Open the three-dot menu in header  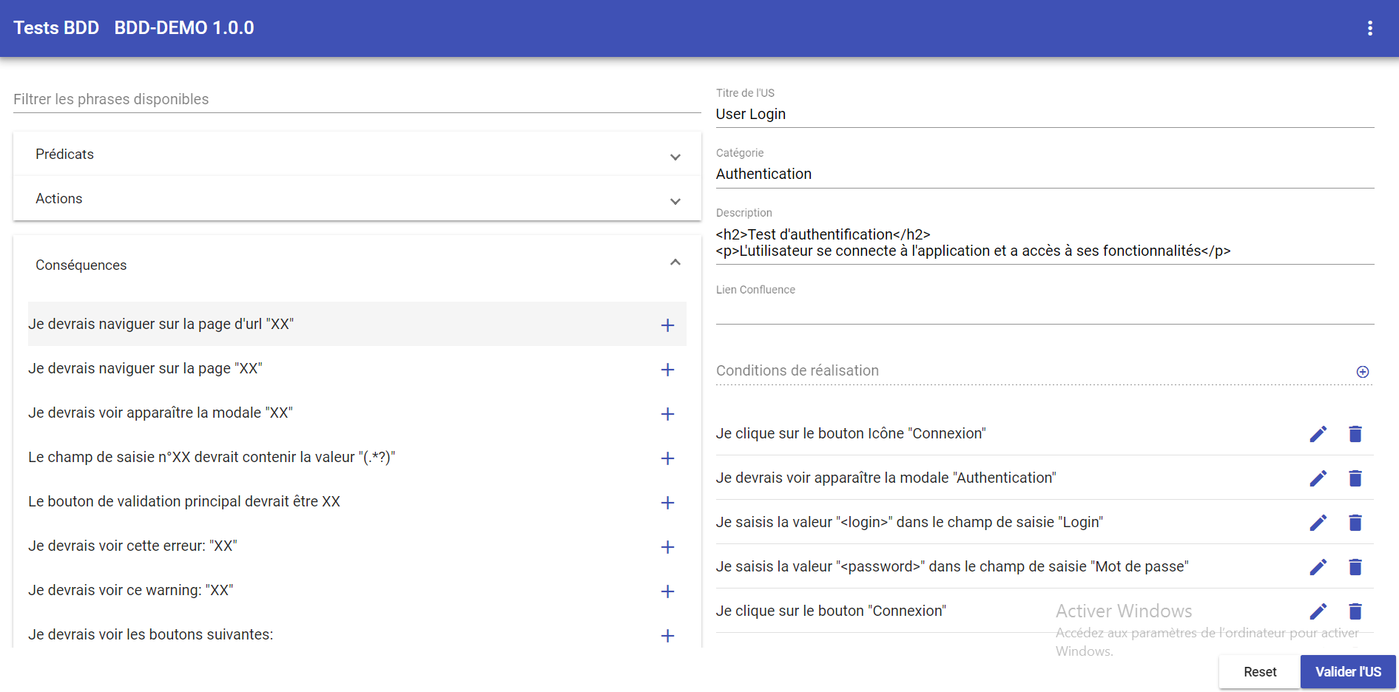(x=1369, y=28)
